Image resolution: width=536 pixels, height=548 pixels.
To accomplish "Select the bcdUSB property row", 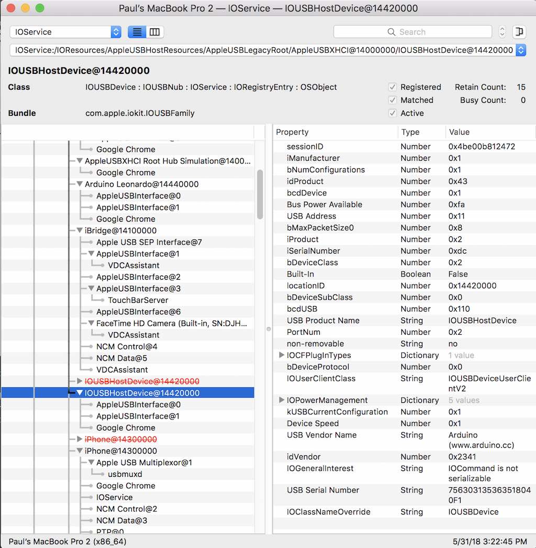I will click(x=404, y=309).
